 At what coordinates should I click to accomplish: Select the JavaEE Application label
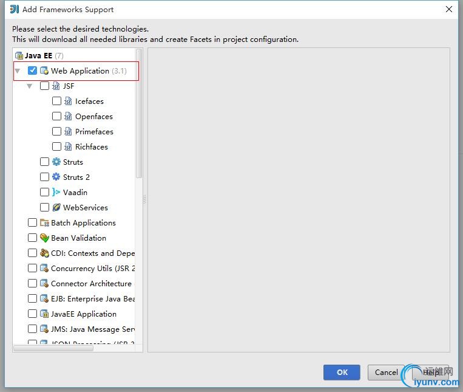click(84, 314)
